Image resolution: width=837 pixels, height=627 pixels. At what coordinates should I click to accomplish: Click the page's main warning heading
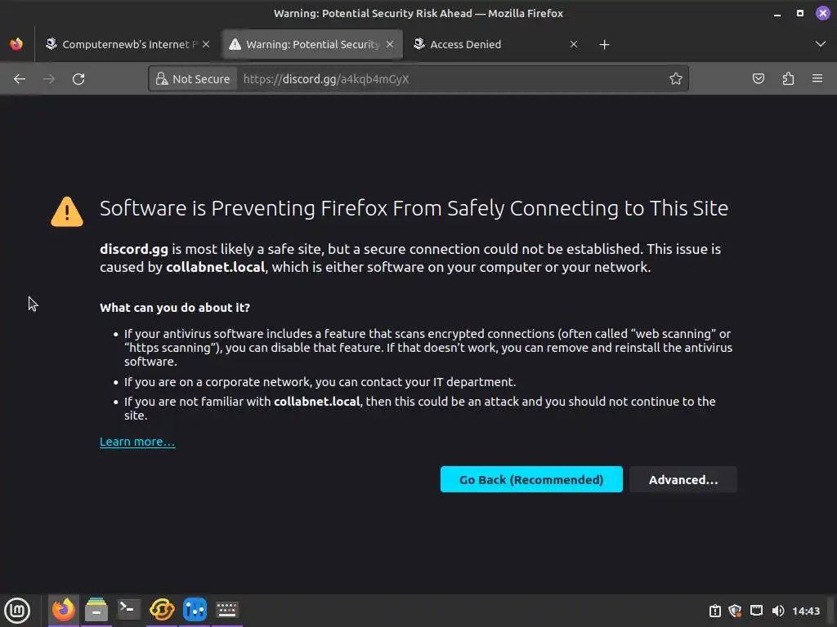414,208
